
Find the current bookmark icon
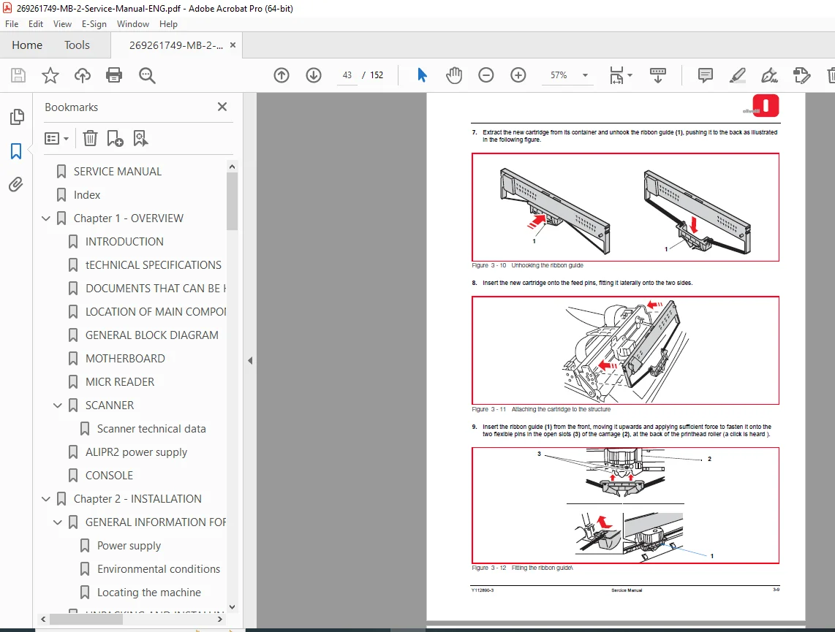click(140, 138)
